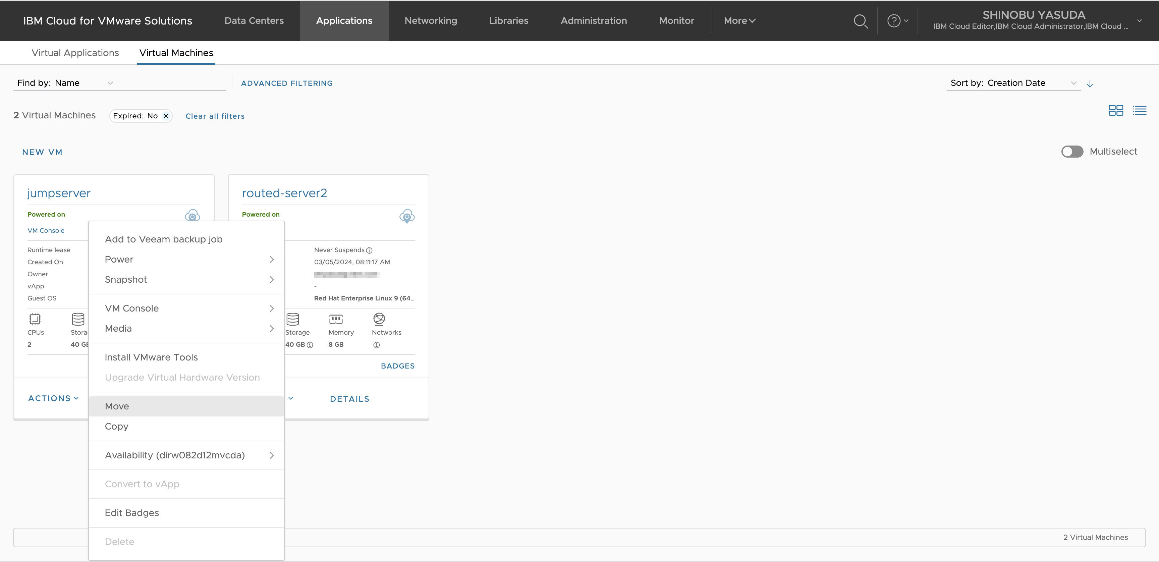The image size is (1159, 562).
Task: Switch to grid card view icon
Action: pos(1115,110)
